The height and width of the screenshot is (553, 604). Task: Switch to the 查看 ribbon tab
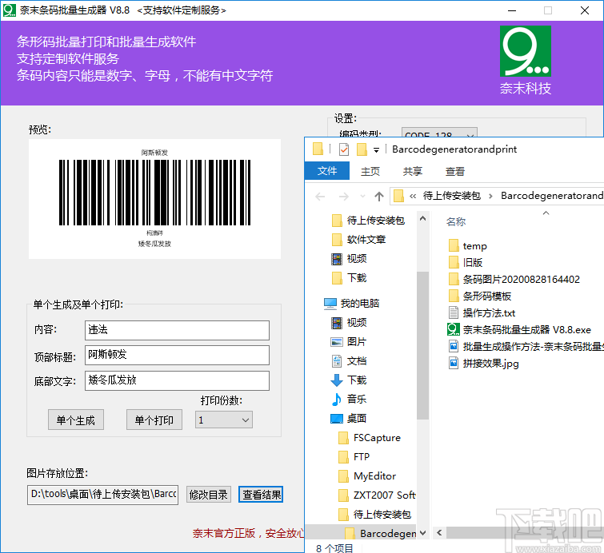(x=455, y=171)
